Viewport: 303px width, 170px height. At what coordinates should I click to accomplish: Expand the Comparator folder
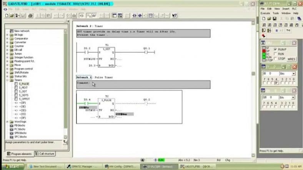coord(7,38)
